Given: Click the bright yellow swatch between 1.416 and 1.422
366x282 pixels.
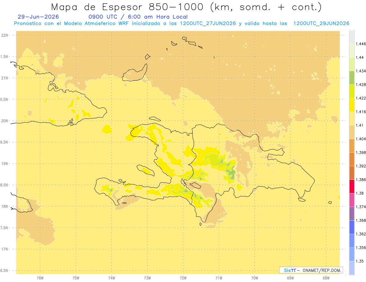Looking at the screenshot, I should pyautogui.click(x=352, y=105).
